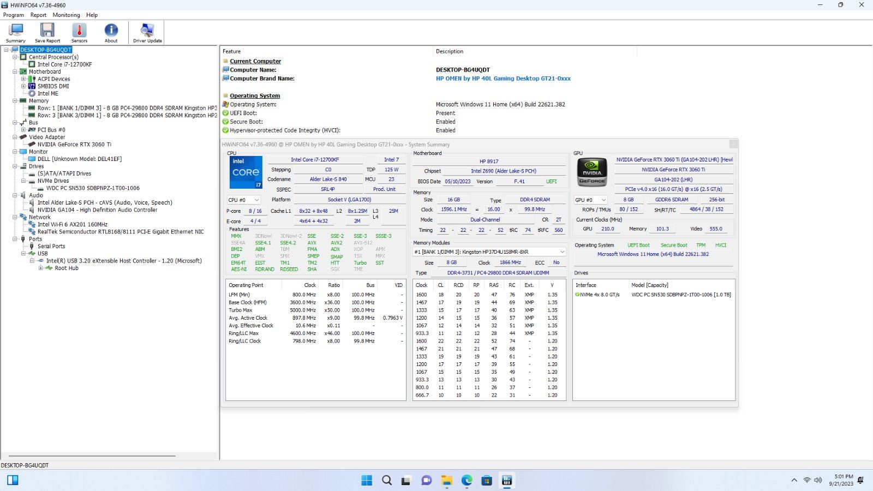Viewport: 873px width, 491px height.
Task: Select NVIDIA GeForce RTX 3060 Ti tree item
Action: pyautogui.click(x=74, y=145)
